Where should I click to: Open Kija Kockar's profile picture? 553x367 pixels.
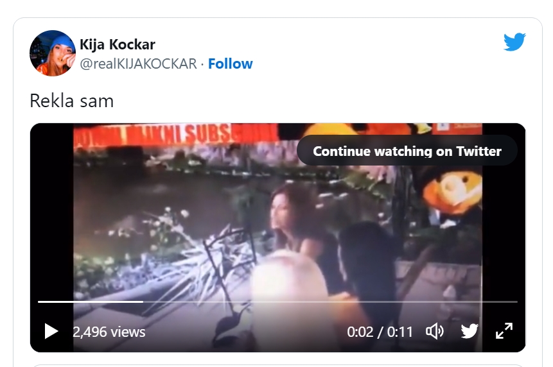point(53,53)
